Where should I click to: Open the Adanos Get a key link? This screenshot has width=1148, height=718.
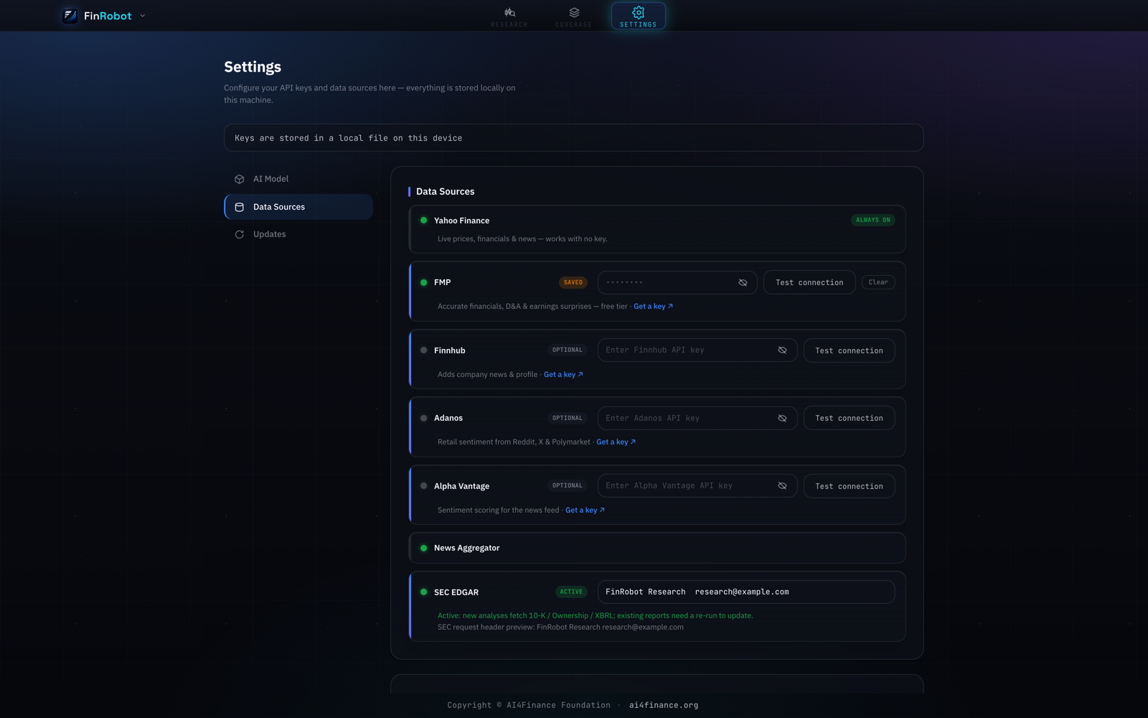(616, 442)
